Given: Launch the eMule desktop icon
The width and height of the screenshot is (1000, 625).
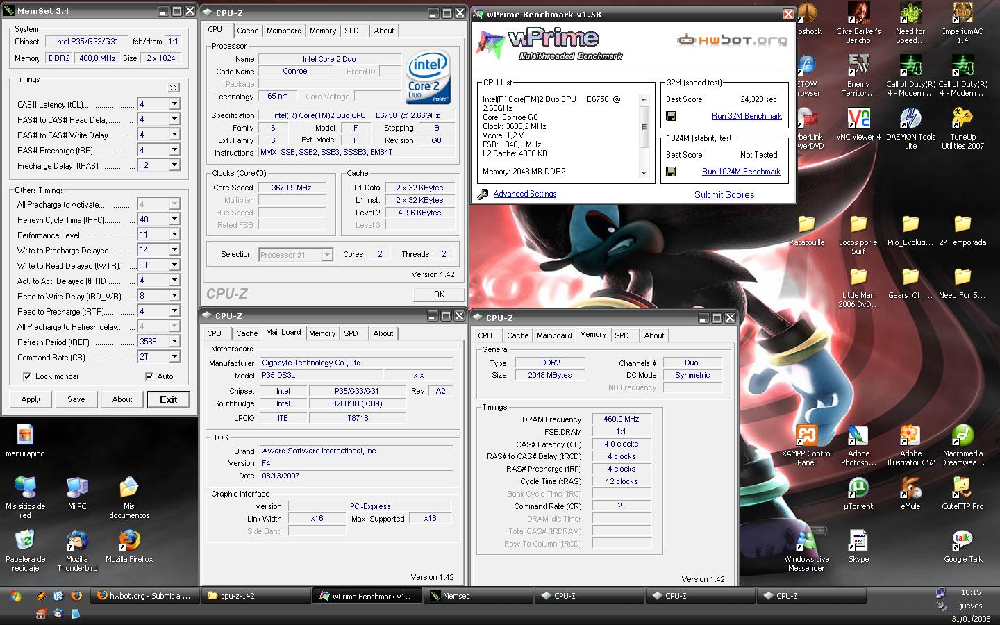Looking at the screenshot, I should (910, 493).
